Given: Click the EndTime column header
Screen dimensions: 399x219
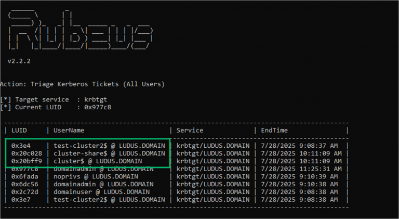Looking at the screenshot, I should click(274, 131).
